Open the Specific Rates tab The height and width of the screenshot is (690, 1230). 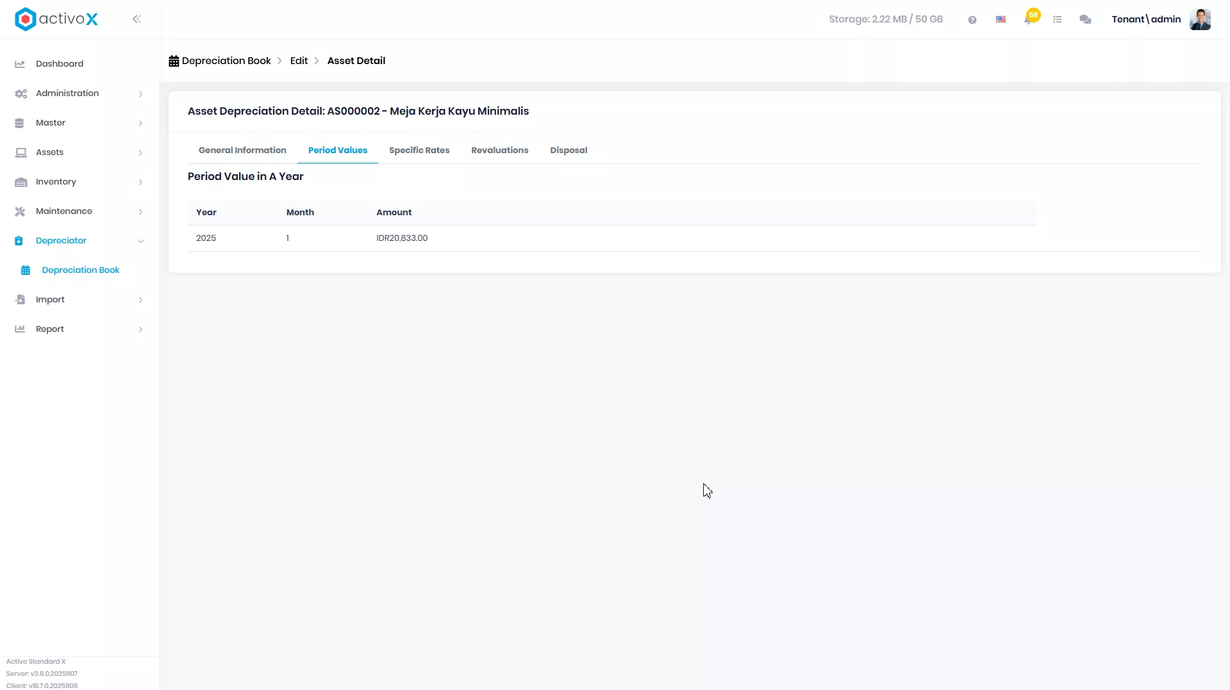point(419,150)
